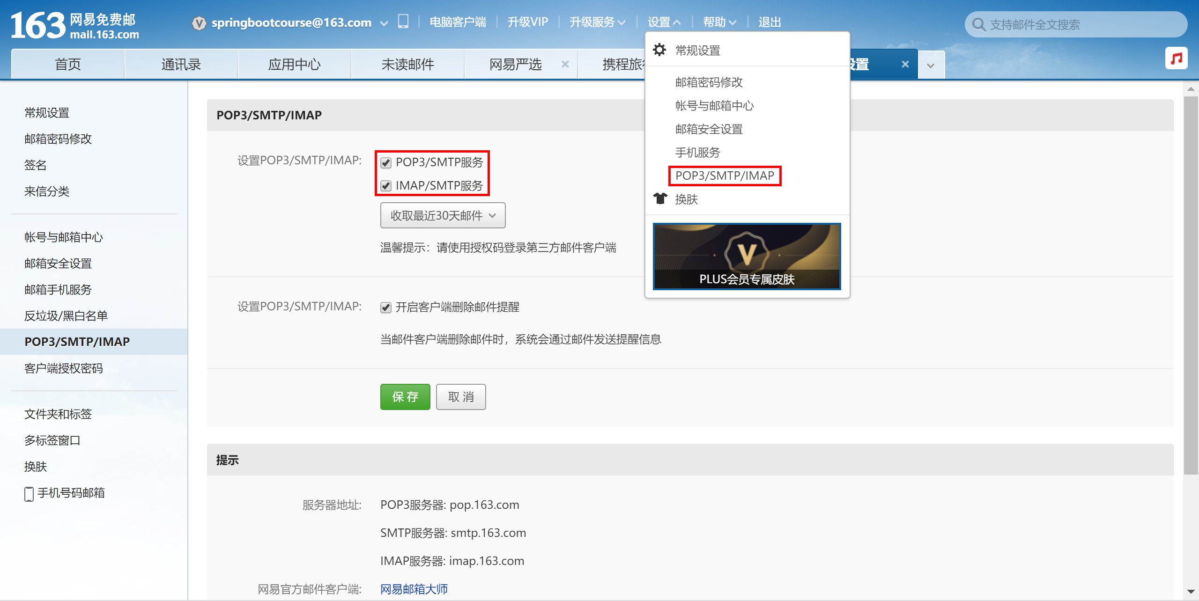1199x601 pixels.
Task: Open the 网易邮箱大师 link
Action: [x=414, y=589]
